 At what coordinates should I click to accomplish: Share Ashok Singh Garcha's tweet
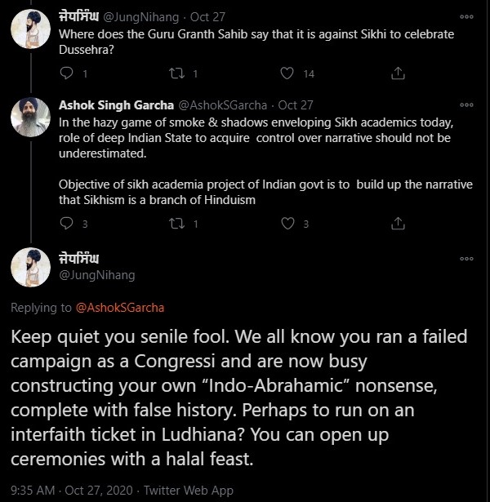(398, 223)
